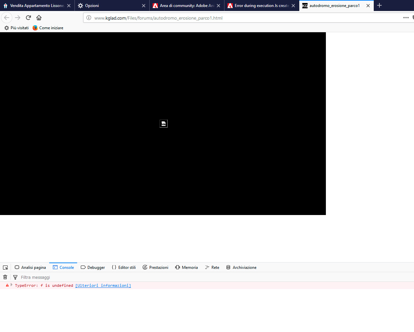Open site information via the info icon
Viewport: 414px width, 332px height.
click(88, 18)
